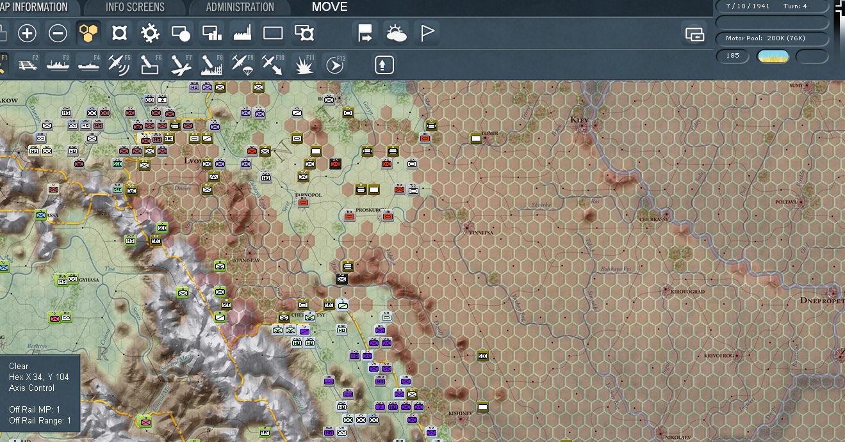Select the unit counter near Zhitomir
Image resolution: width=845 pixels, height=442 pixels.
pyautogui.click(x=476, y=138)
